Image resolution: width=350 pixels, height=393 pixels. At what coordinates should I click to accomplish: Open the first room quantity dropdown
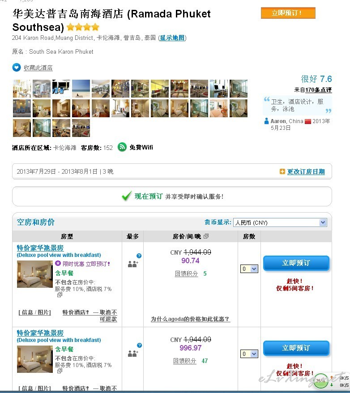(249, 269)
